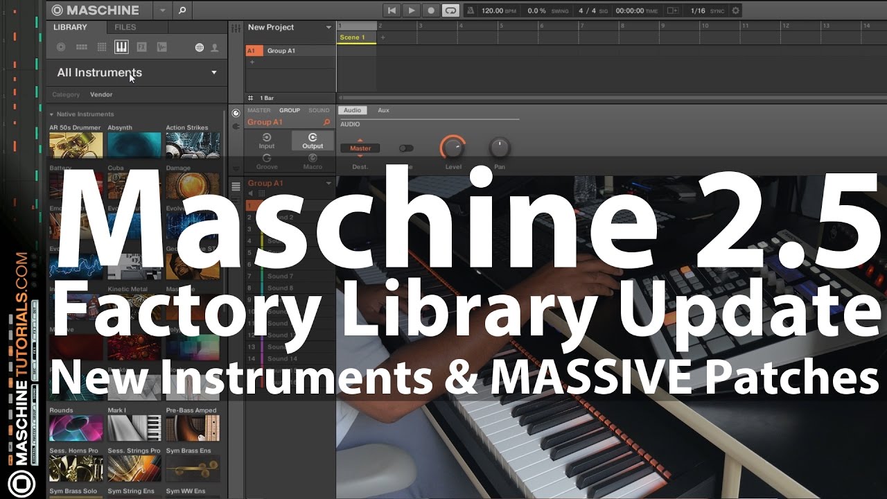Image resolution: width=887 pixels, height=499 pixels.
Task: Toggle the loop button in the transport bar
Action: (x=451, y=10)
